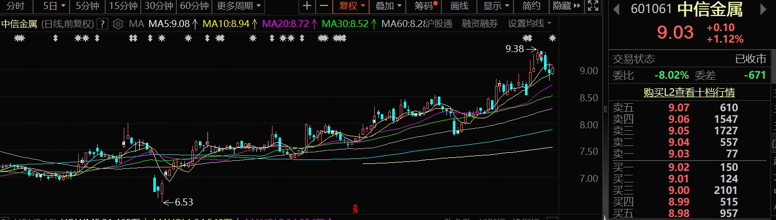
Task: Zoom in chart with plus icon
Action: pos(307,7)
